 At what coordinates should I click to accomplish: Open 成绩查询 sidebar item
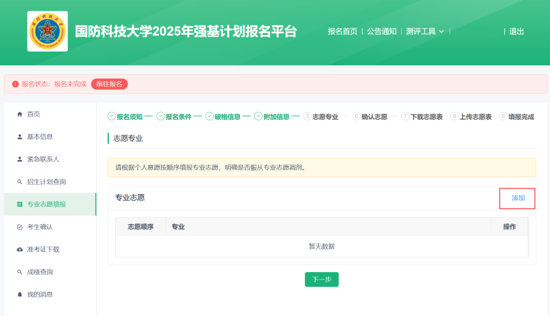click(50, 272)
